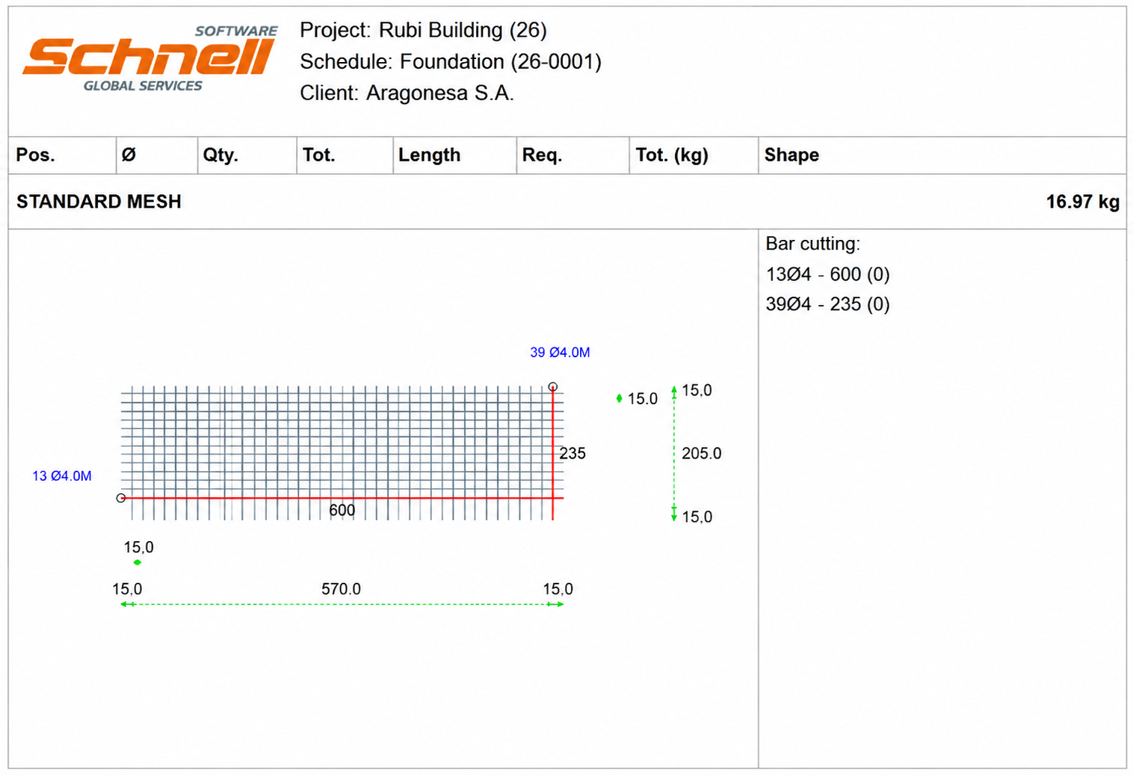This screenshot has width=1133, height=775.
Task: Click the Schnell Software logo
Action: 150,58
